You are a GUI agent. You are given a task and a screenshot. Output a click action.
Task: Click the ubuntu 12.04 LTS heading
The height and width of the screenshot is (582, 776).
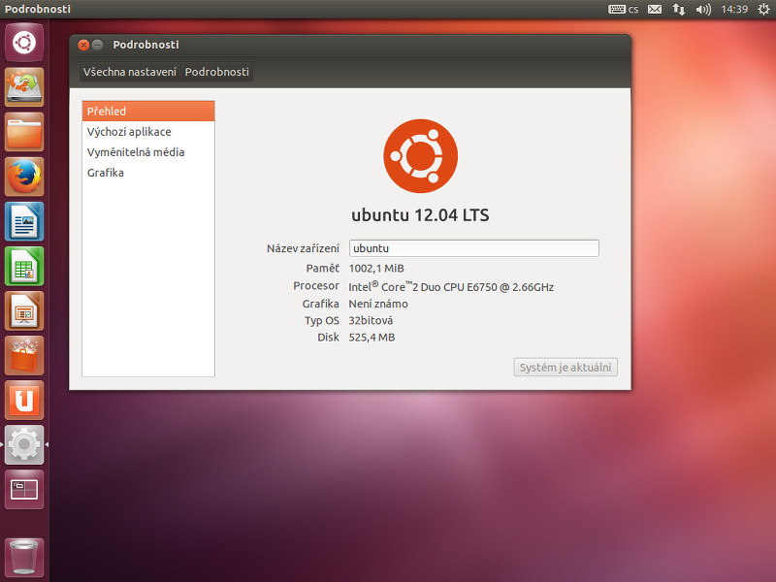tap(420, 215)
